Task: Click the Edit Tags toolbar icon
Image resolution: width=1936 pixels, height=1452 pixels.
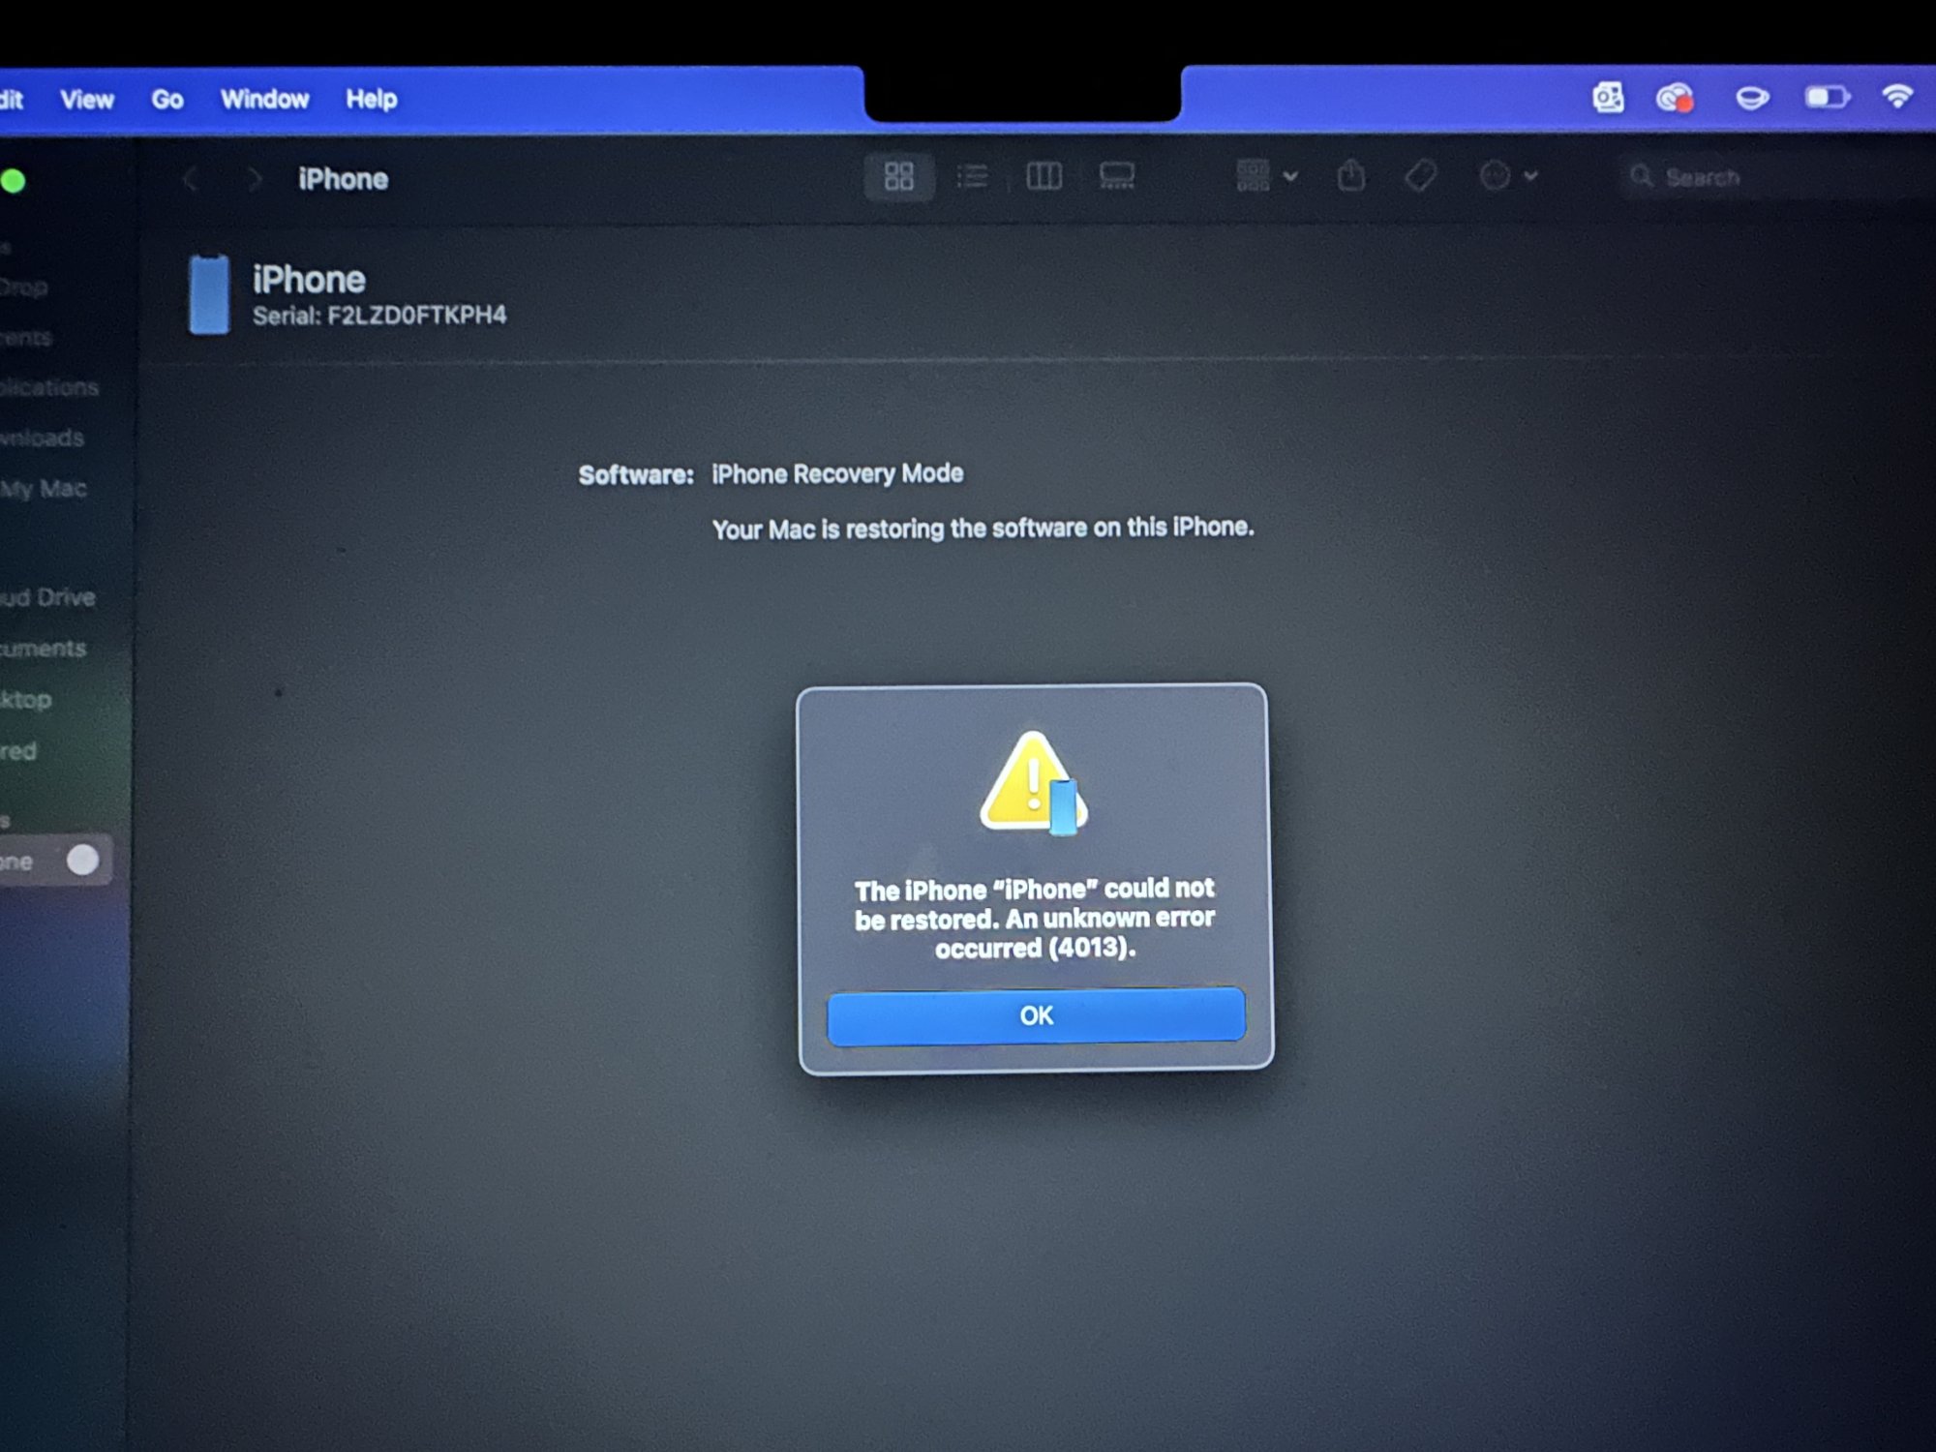Action: click(x=1420, y=176)
